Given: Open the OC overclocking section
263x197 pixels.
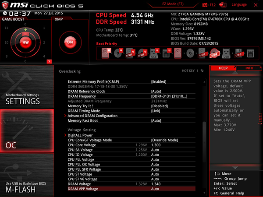Looking at the screenshot, I should pyautogui.click(x=27, y=131).
